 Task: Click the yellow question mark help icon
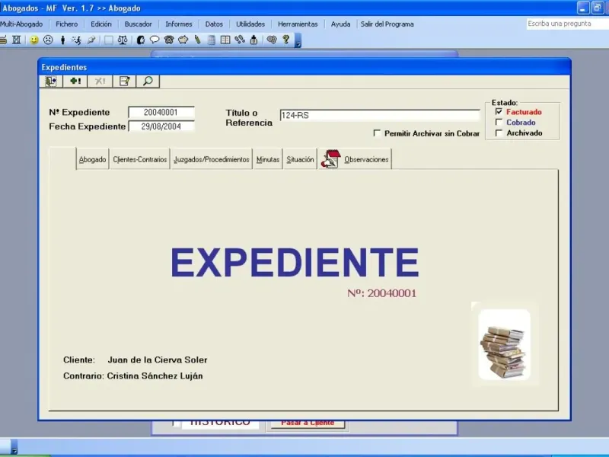[x=286, y=40]
